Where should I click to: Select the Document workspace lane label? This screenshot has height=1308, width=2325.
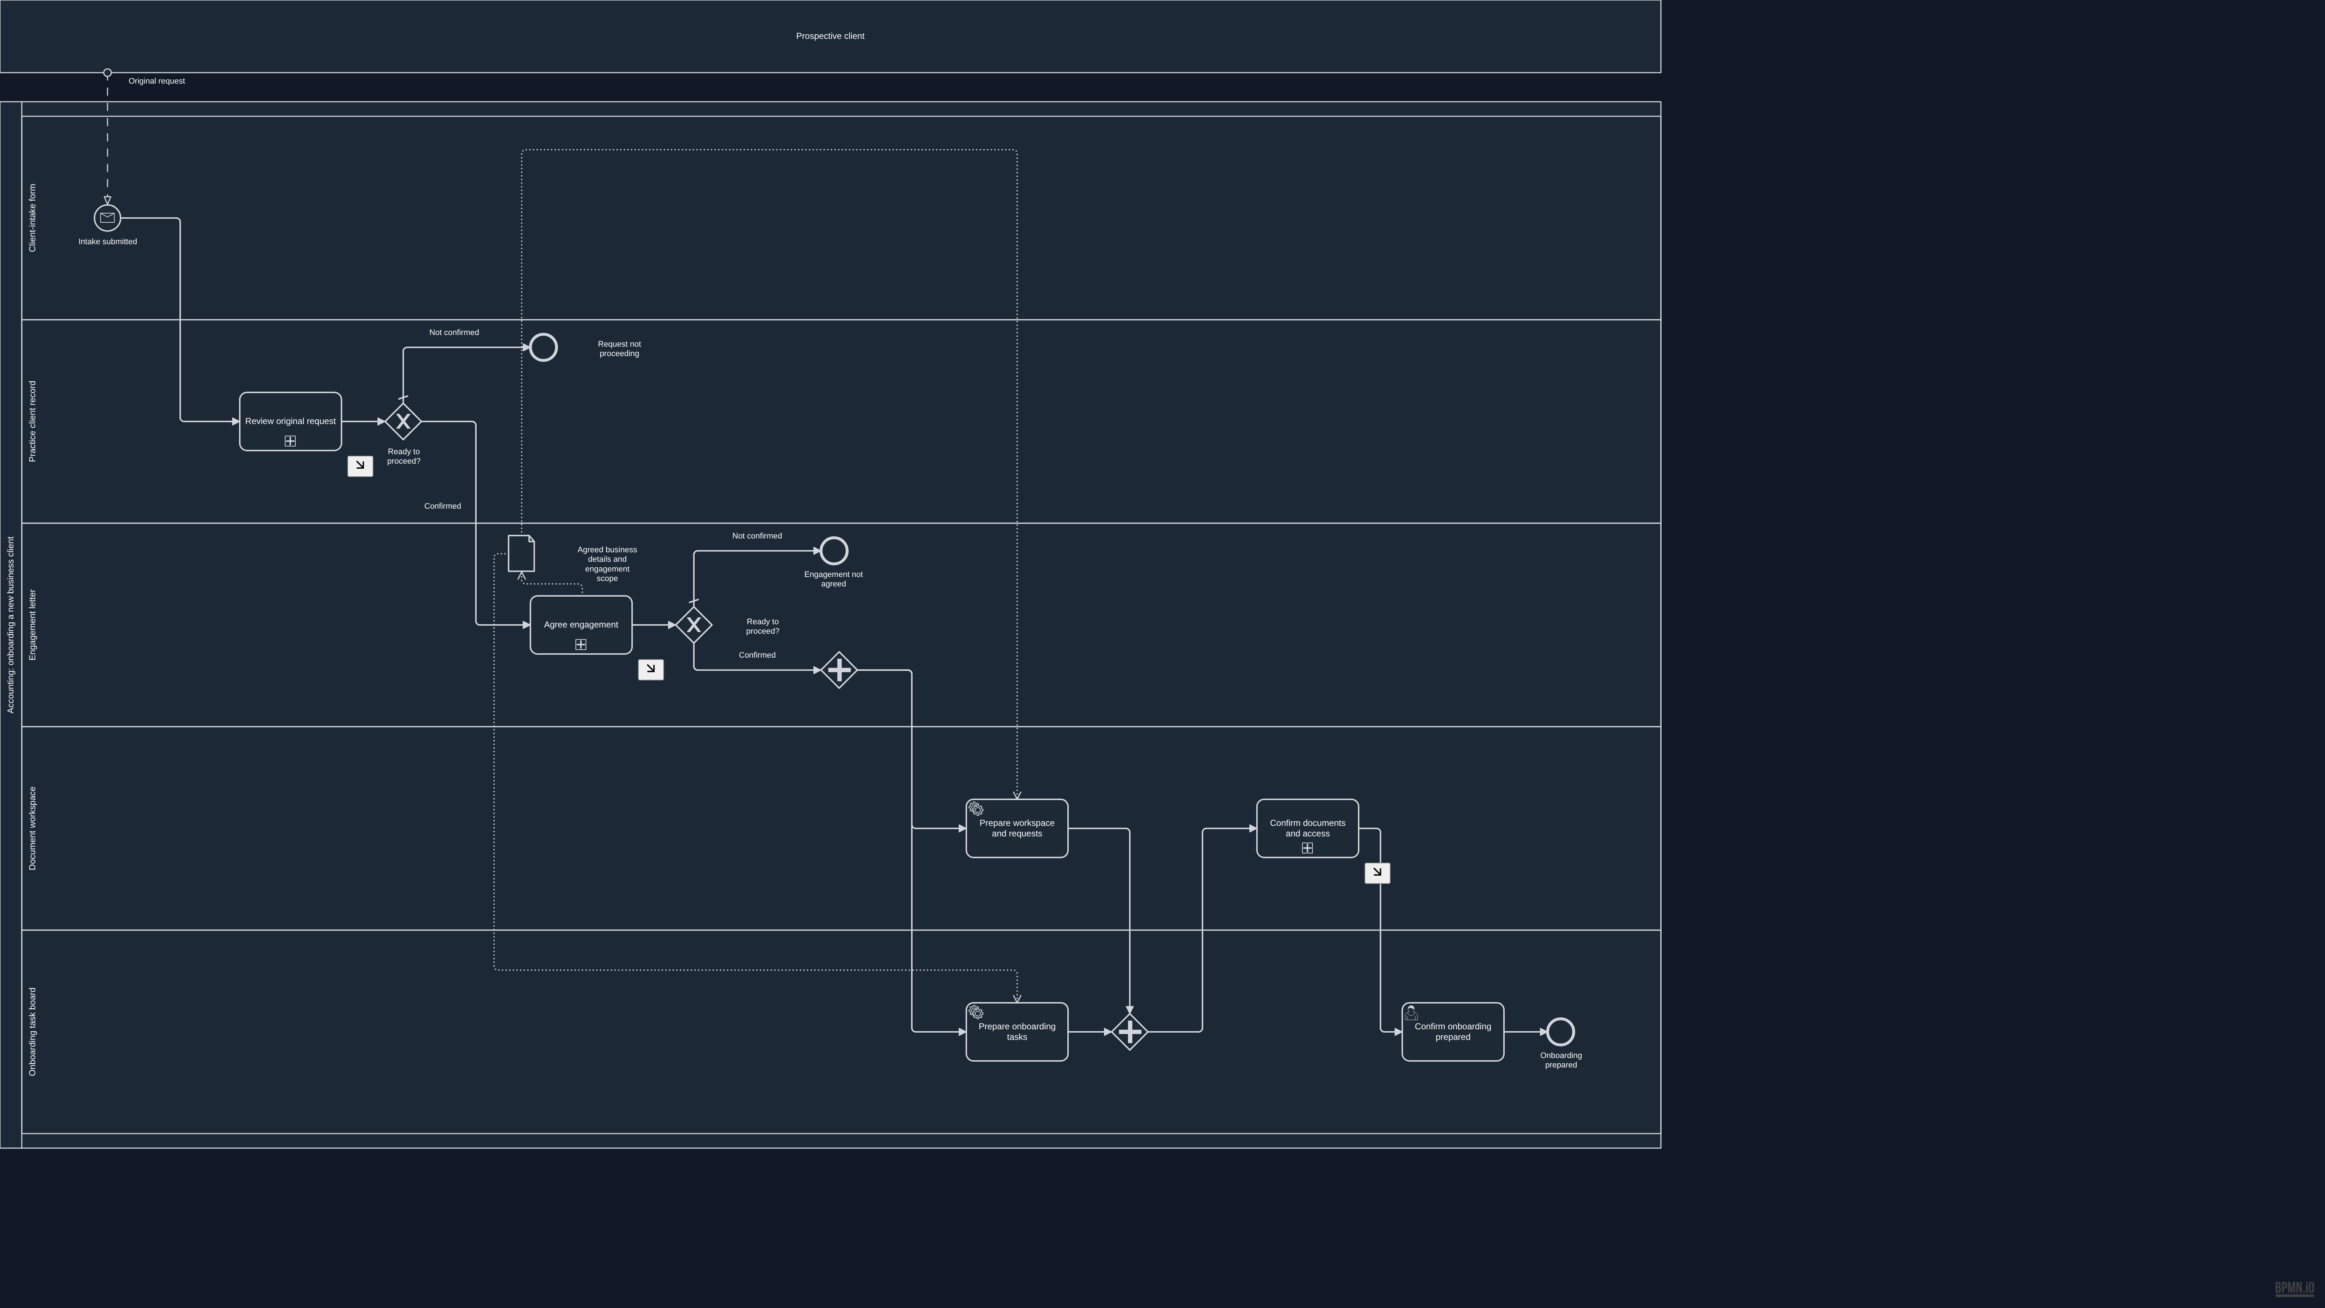click(x=32, y=829)
